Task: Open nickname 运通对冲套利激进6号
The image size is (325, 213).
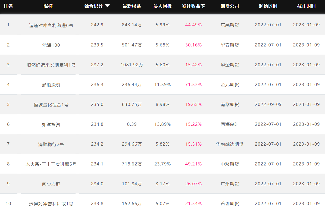Action: 51,25
